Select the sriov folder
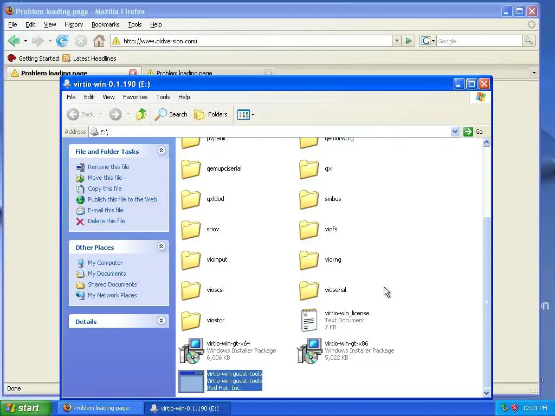Viewport: 555px width, 416px height. coord(201,230)
